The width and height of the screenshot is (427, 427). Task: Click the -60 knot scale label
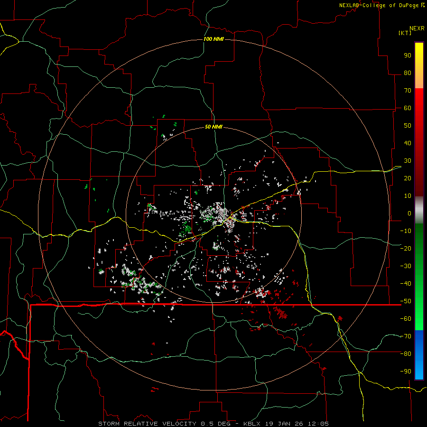tap(406, 319)
